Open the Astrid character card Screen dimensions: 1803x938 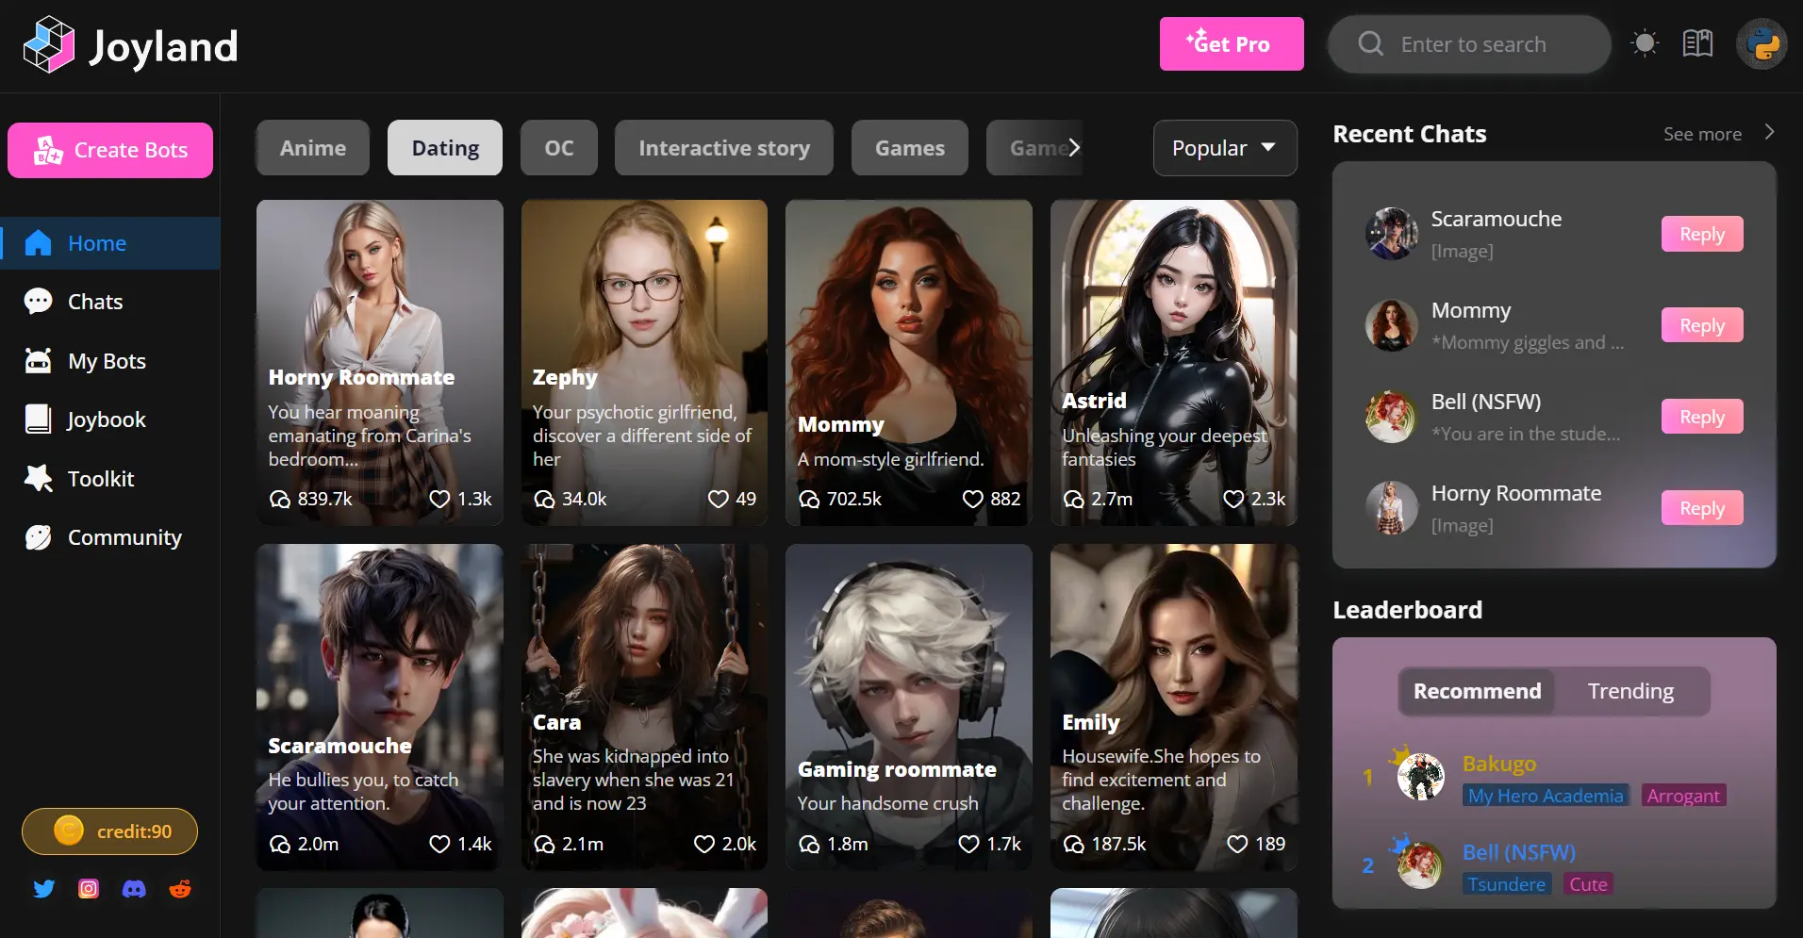(x=1174, y=362)
